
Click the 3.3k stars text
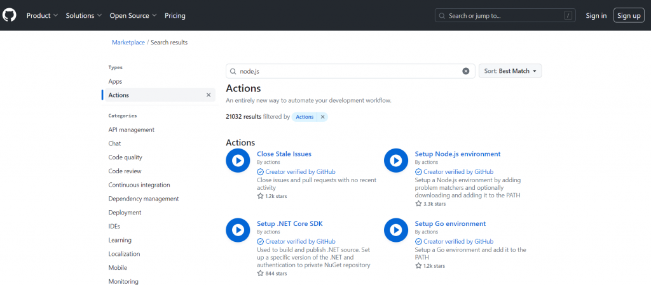[x=434, y=204]
